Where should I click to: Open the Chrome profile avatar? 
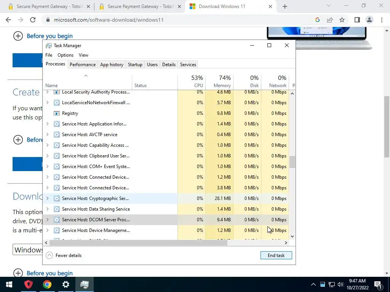(x=369, y=20)
